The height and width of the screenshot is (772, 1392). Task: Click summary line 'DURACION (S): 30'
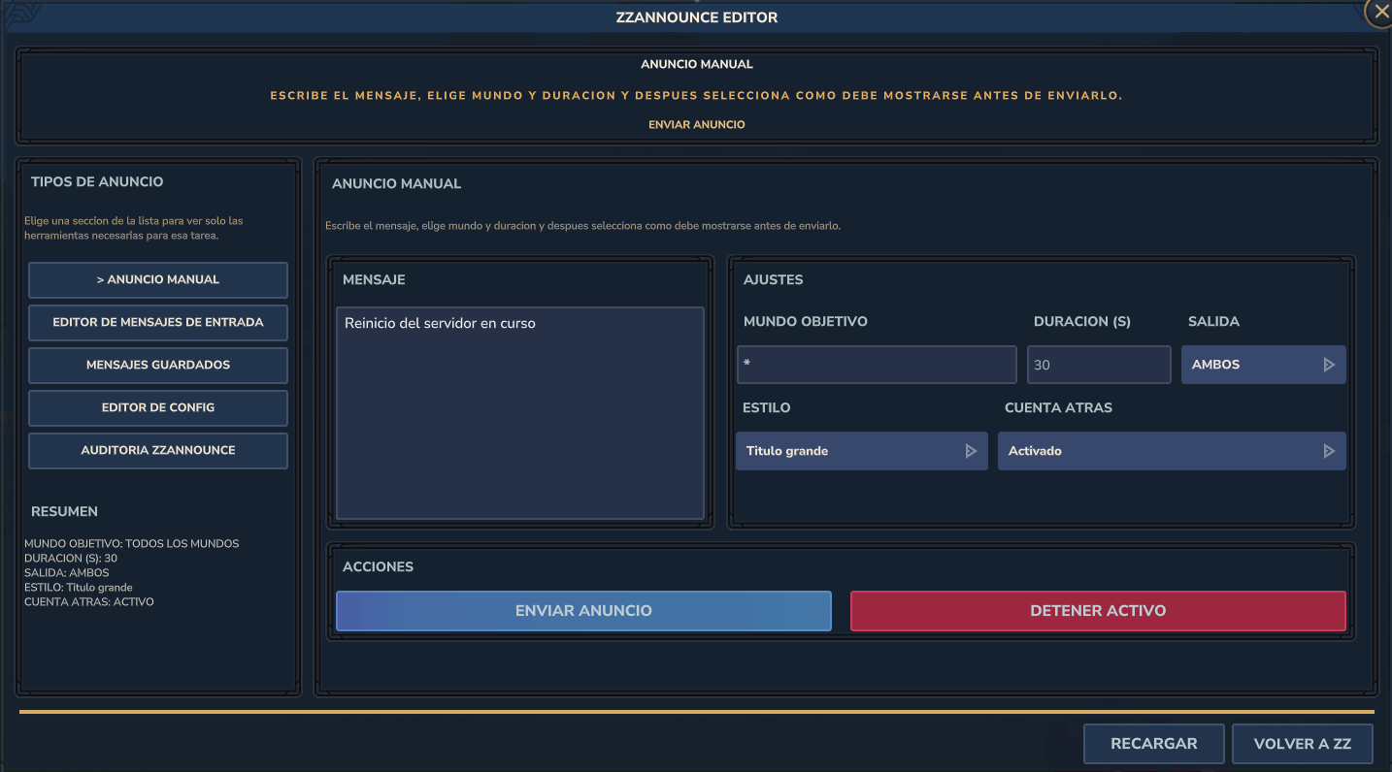[x=71, y=558]
